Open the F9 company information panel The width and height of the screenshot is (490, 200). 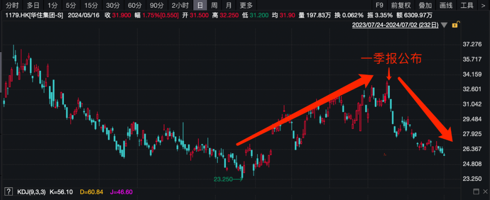[x=379, y=5]
